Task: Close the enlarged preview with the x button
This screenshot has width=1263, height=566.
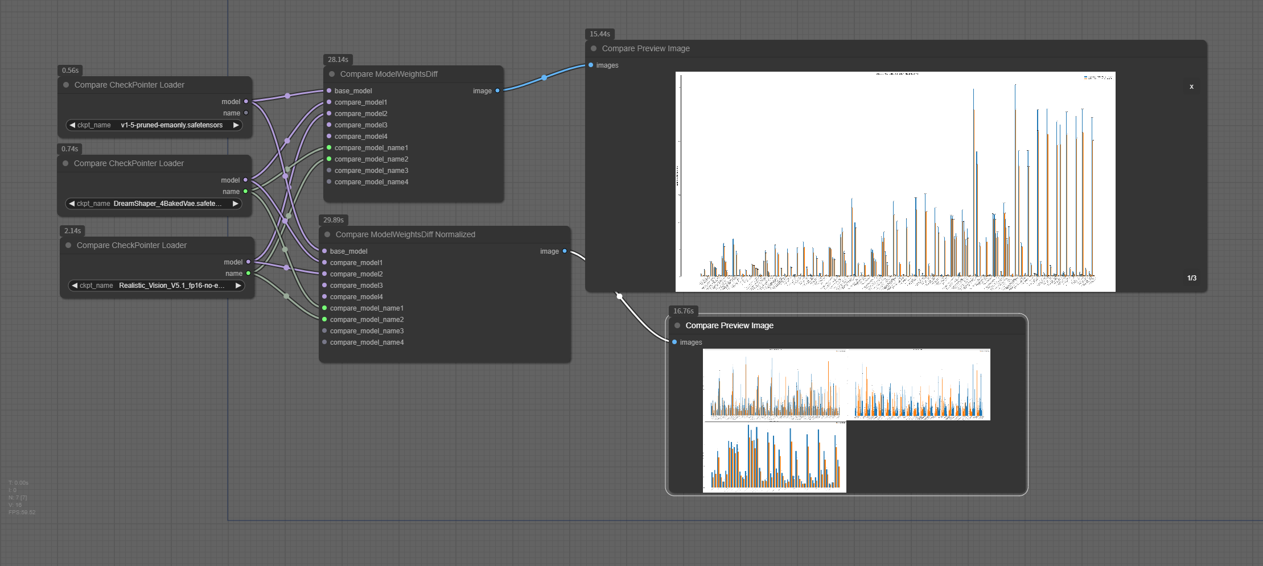Action: click(1191, 86)
